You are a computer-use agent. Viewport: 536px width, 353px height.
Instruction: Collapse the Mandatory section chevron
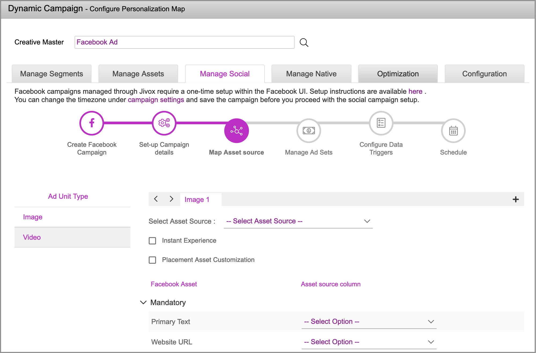coord(143,302)
